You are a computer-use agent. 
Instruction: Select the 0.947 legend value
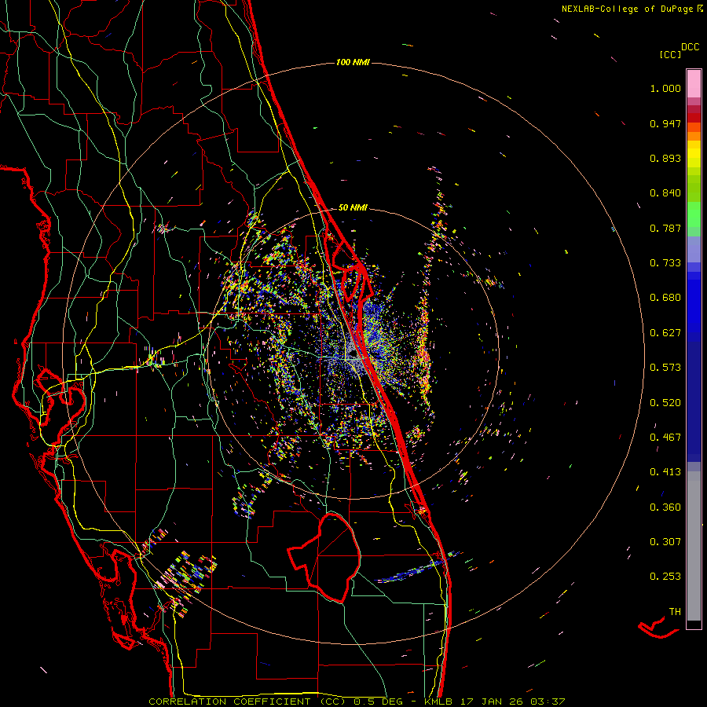click(x=665, y=123)
